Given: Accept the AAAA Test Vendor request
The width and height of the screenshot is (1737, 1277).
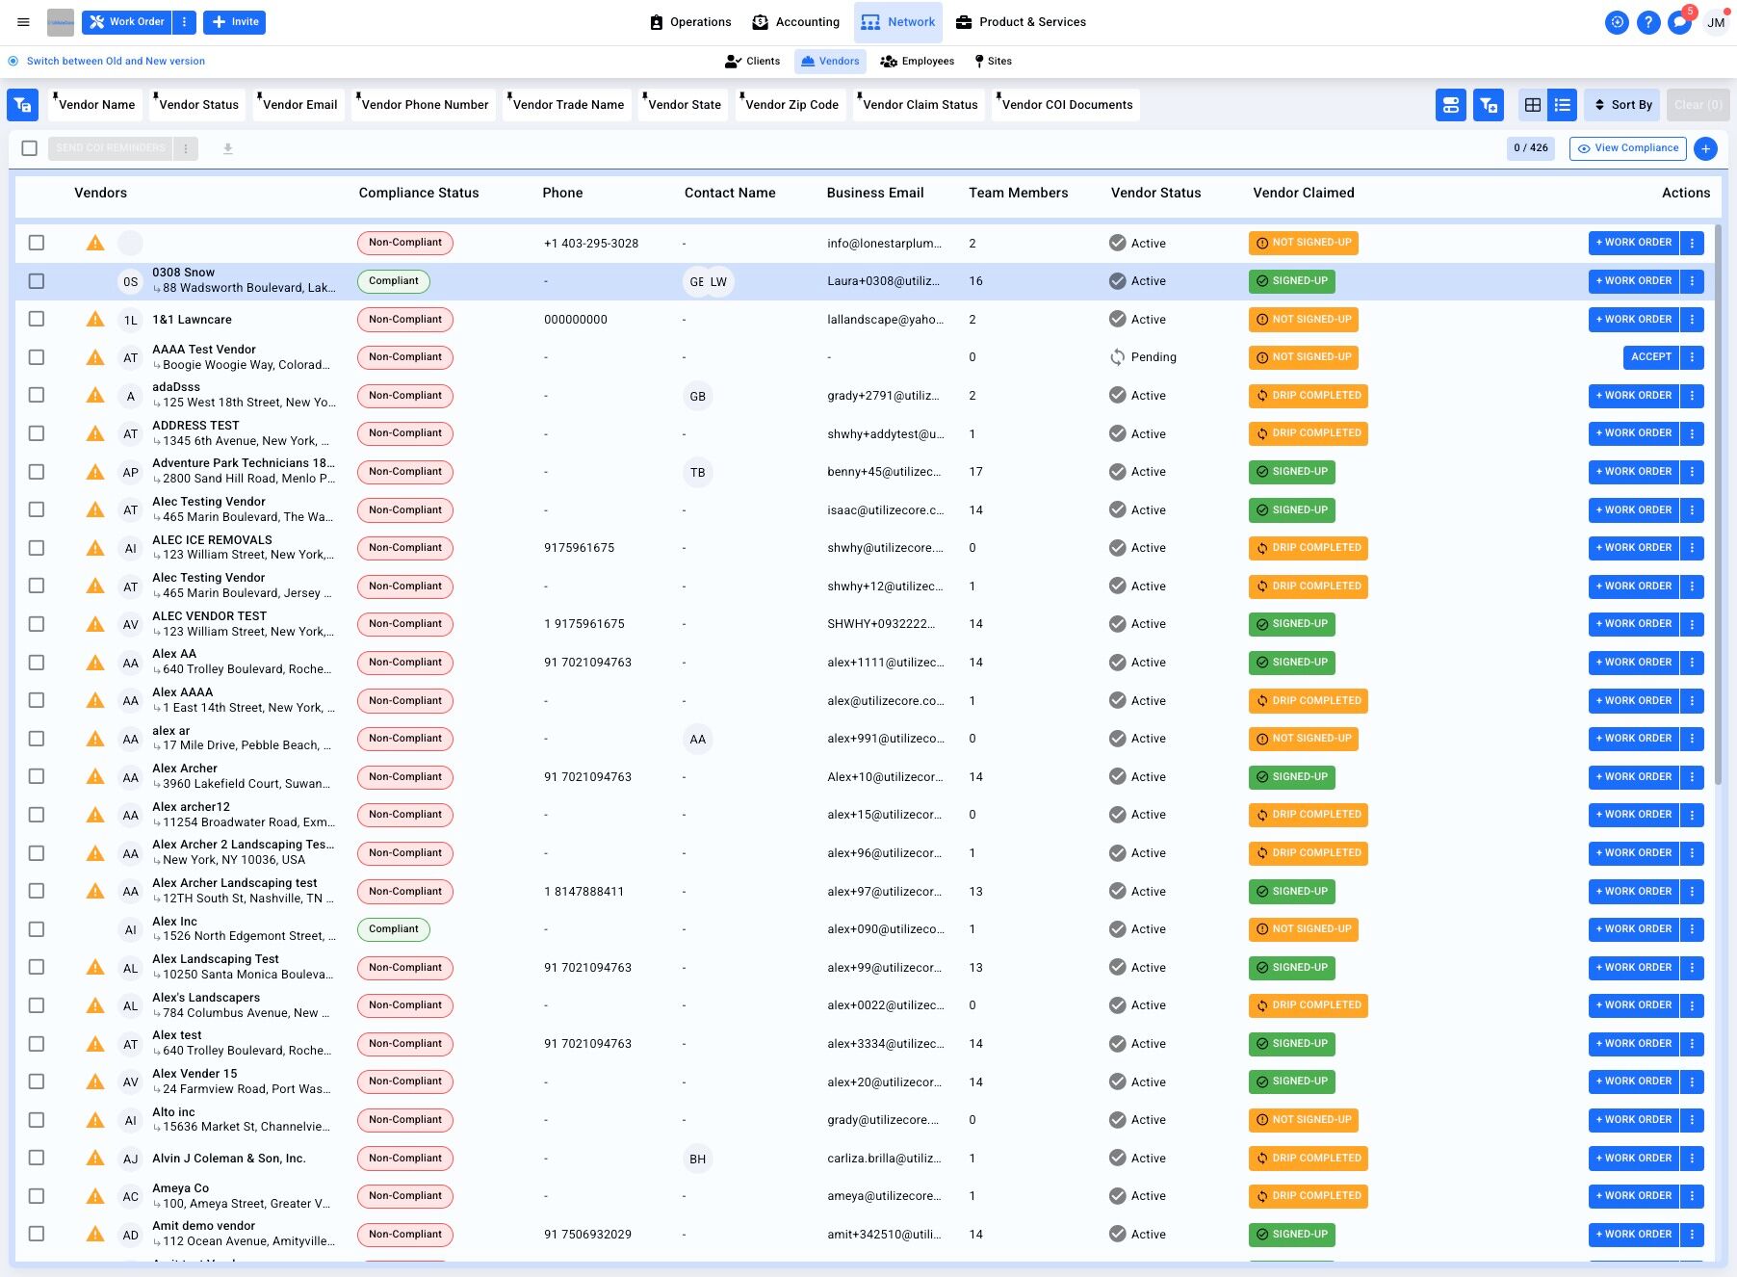Looking at the screenshot, I should [x=1650, y=357].
